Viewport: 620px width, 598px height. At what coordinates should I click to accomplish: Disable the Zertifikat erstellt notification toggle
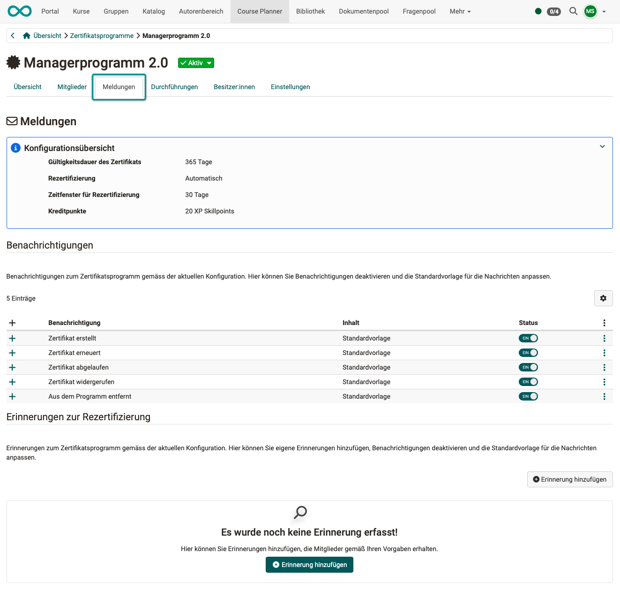pyautogui.click(x=528, y=338)
